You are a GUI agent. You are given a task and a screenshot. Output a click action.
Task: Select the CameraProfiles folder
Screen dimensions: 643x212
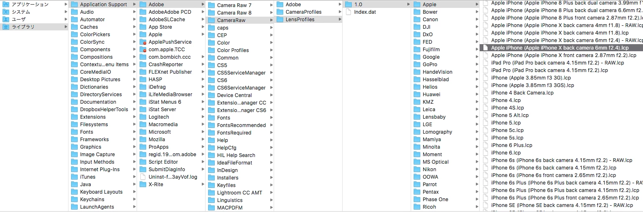tap(308, 12)
